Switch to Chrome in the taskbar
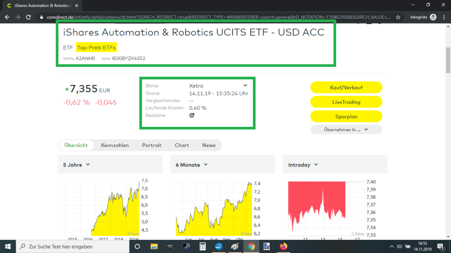 251,246
